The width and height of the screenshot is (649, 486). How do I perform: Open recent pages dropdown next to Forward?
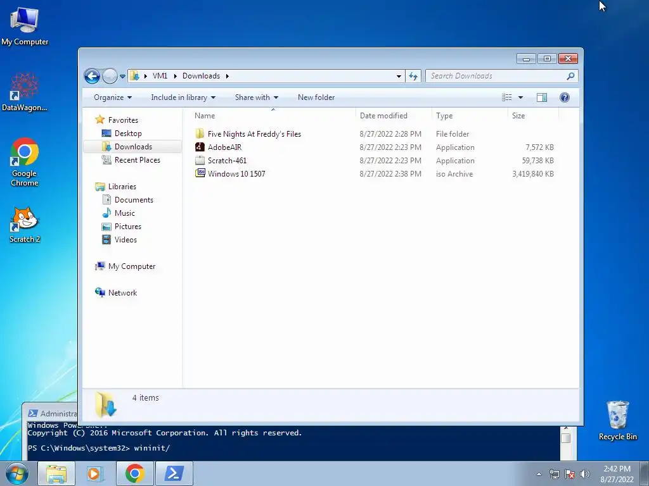coord(122,77)
